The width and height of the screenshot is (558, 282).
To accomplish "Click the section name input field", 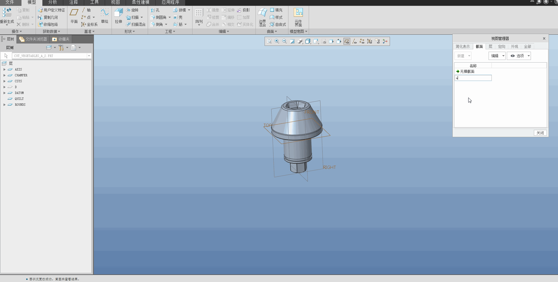I will (x=473, y=78).
